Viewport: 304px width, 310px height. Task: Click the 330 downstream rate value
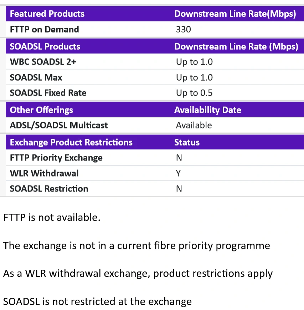[x=183, y=29]
